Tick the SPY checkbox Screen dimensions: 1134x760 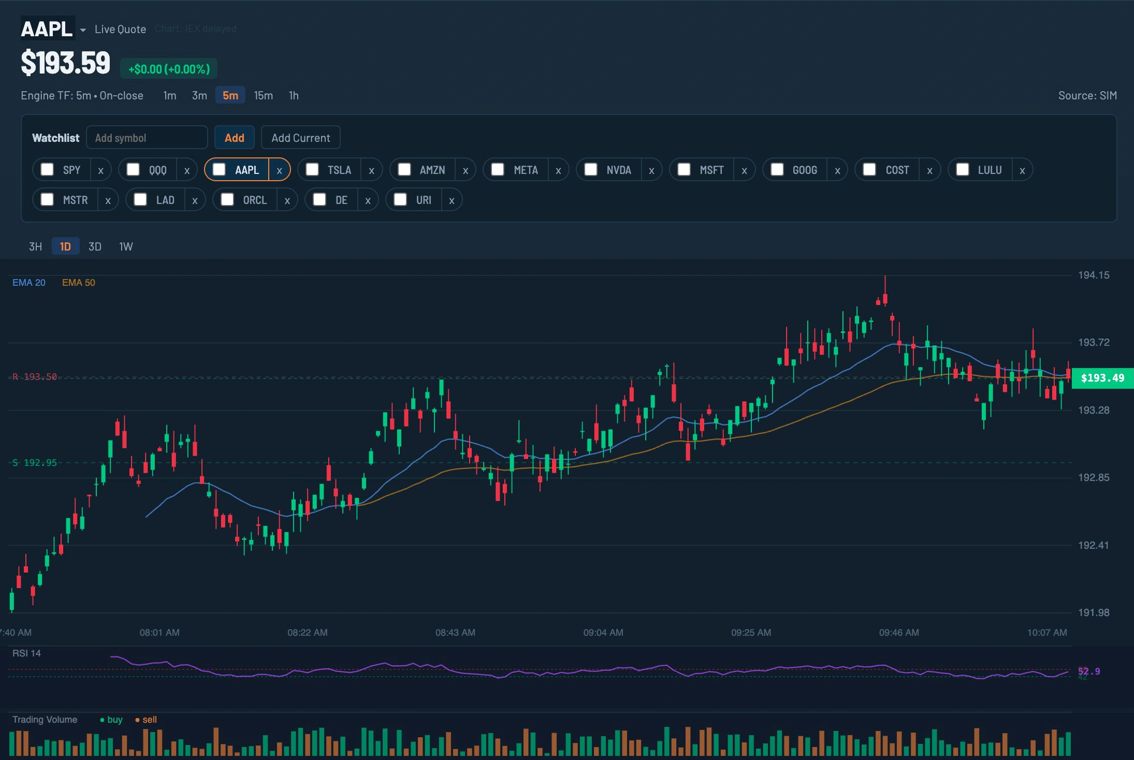pos(47,169)
